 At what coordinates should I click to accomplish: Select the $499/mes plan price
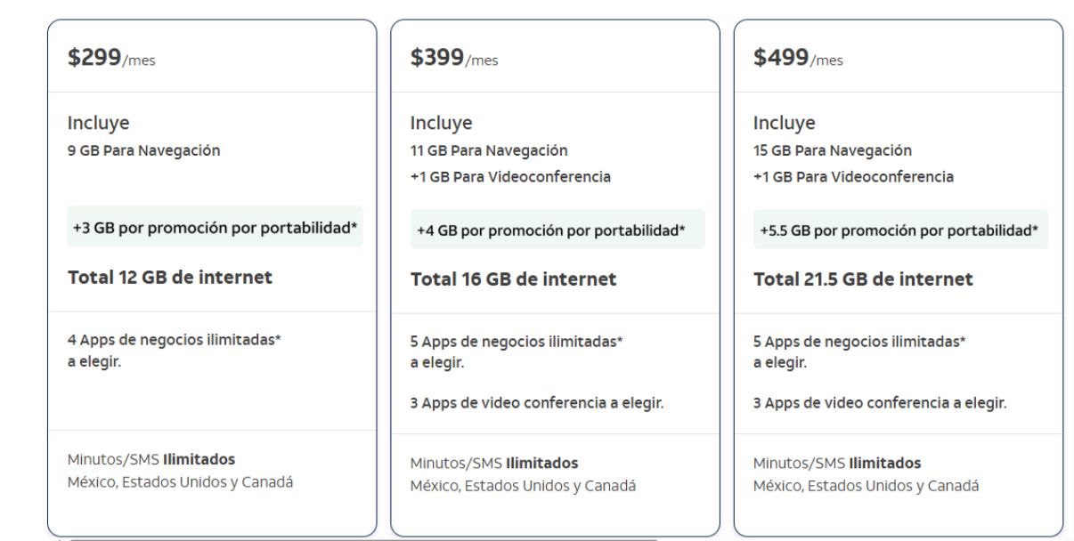coord(798,59)
